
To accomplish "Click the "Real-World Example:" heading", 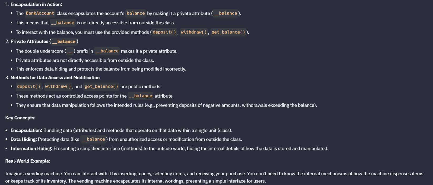I will pyautogui.click(x=28, y=161).
